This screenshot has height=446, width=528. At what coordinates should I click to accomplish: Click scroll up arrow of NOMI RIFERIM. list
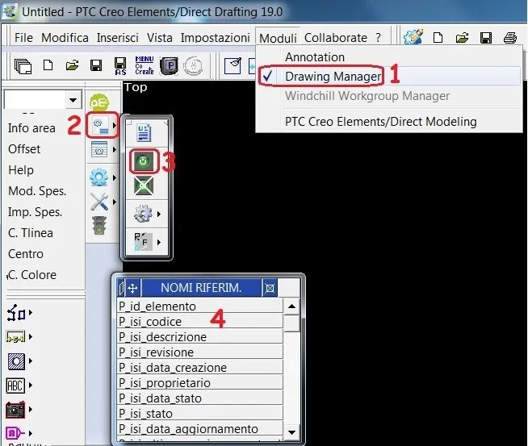point(292,306)
